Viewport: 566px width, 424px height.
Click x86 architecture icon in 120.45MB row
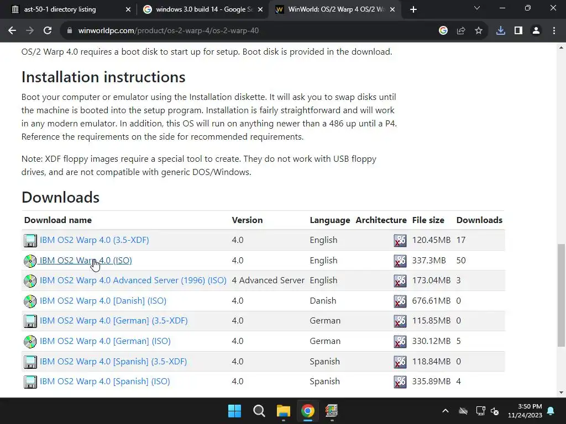400,241
